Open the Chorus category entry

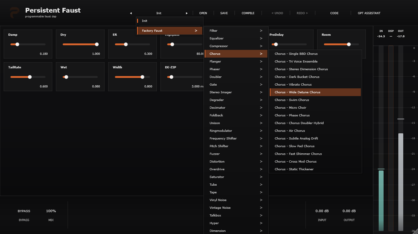[236, 54]
